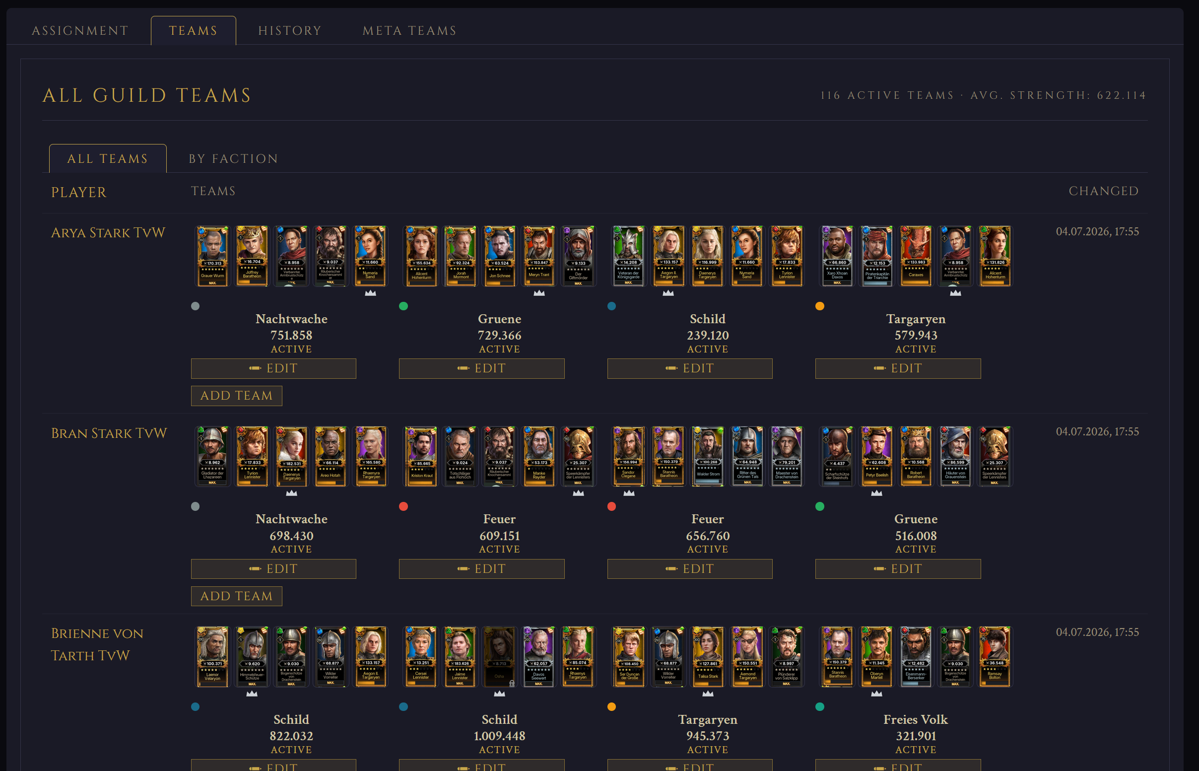The width and height of the screenshot is (1199, 771).
Task: Add a team for Bran Stark TvW
Action: coord(236,596)
